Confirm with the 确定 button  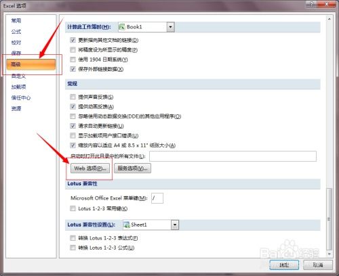pyautogui.click(x=284, y=264)
